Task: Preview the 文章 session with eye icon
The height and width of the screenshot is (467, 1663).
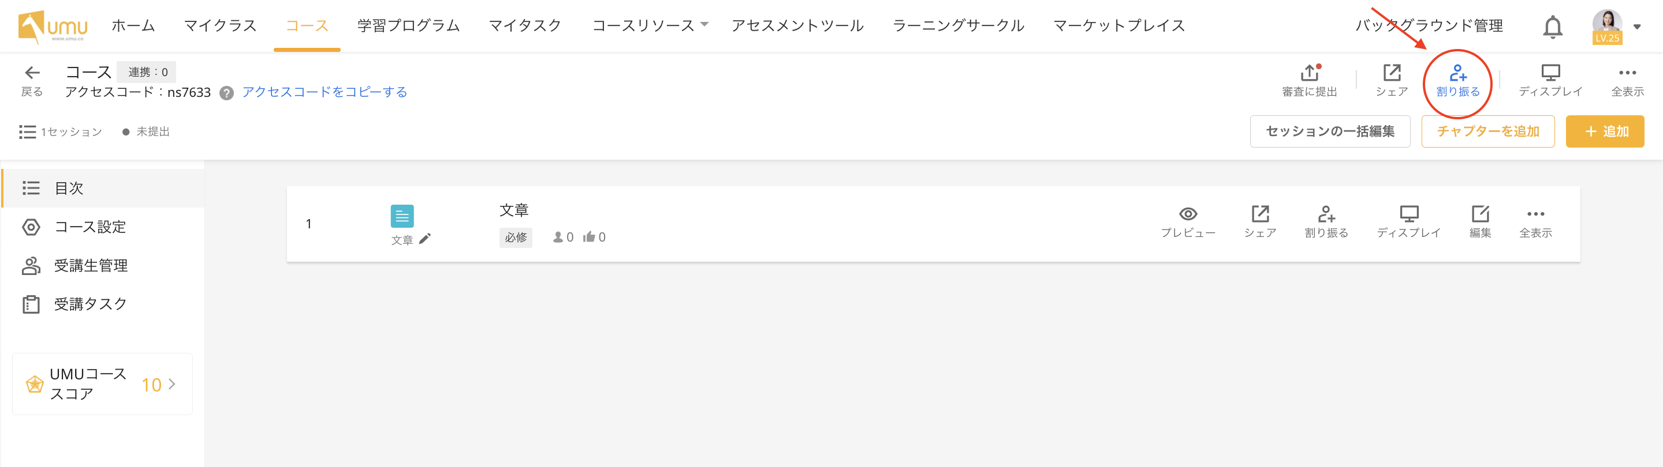Action: (x=1188, y=214)
